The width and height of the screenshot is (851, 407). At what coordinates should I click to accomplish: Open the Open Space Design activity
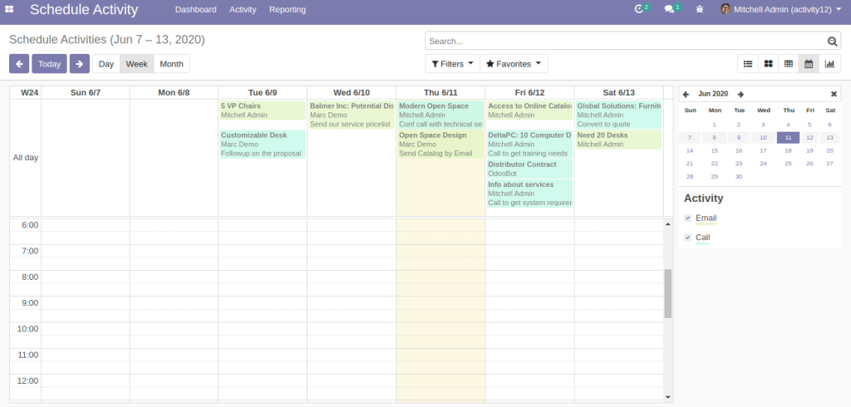coord(440,144)
